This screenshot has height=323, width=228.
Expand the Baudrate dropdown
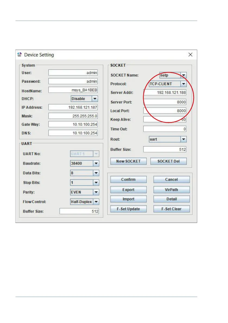pyautogui.click(x=96, y=164)
